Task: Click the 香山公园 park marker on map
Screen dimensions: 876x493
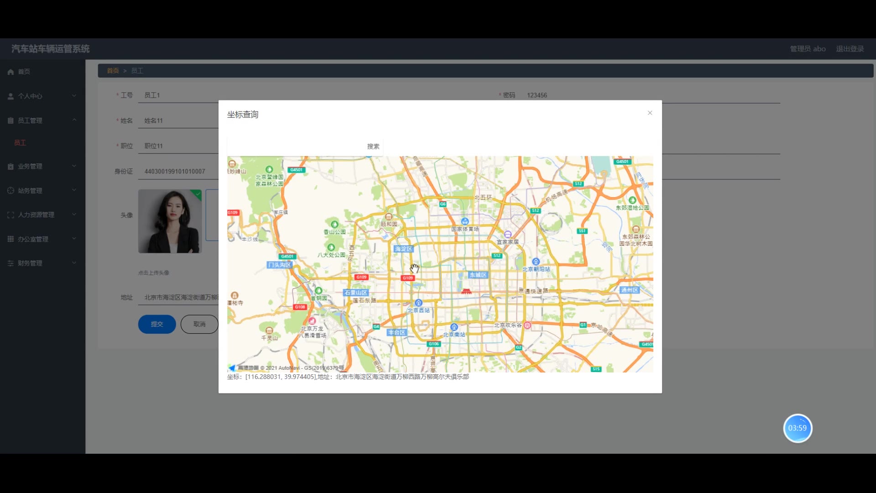Action: tap(334, 225)
